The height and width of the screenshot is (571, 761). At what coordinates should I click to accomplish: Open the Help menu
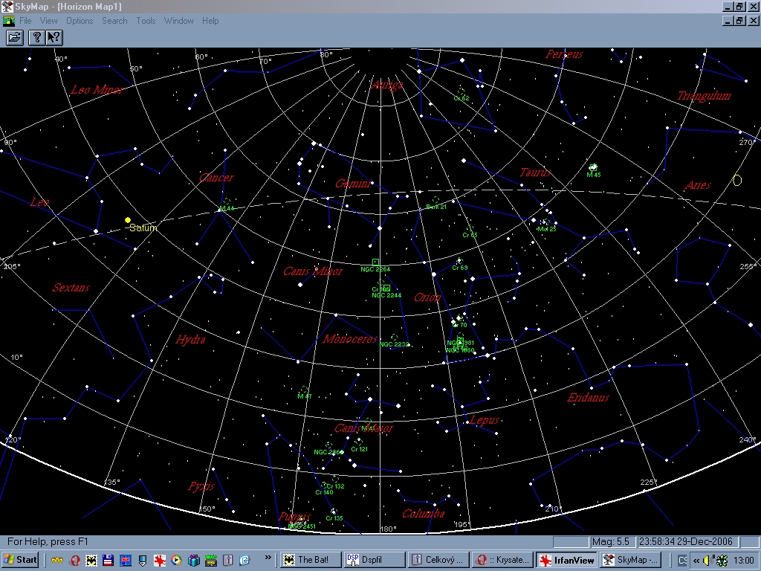click(210, 21)
